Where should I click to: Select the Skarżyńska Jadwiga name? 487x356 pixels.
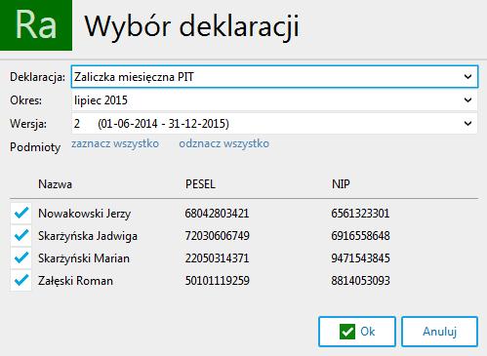tap(88, 236)
